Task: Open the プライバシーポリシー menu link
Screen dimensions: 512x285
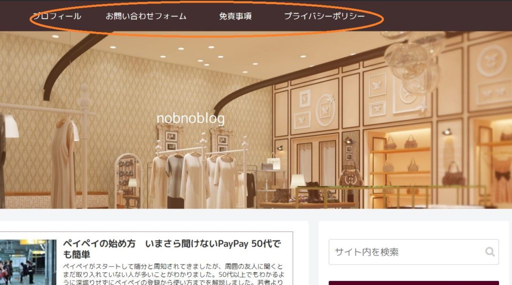Action: click(x=324, y=16)
